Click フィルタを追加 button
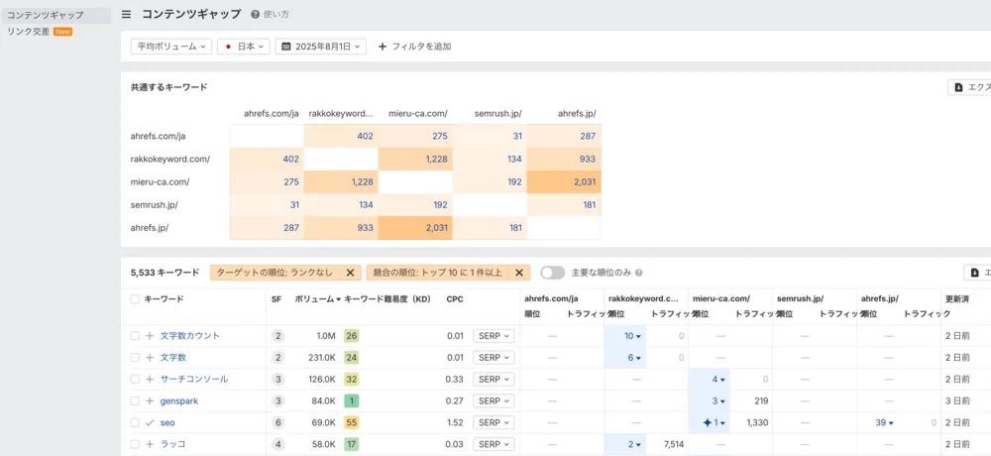991x456 pixels. (x=414, y=47)
